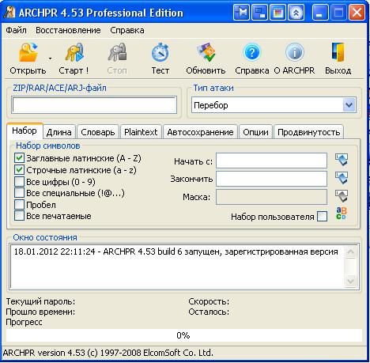Toggle the Набор пользователя checkbox
The image size is (370, 363).
[x=323, y=217]
